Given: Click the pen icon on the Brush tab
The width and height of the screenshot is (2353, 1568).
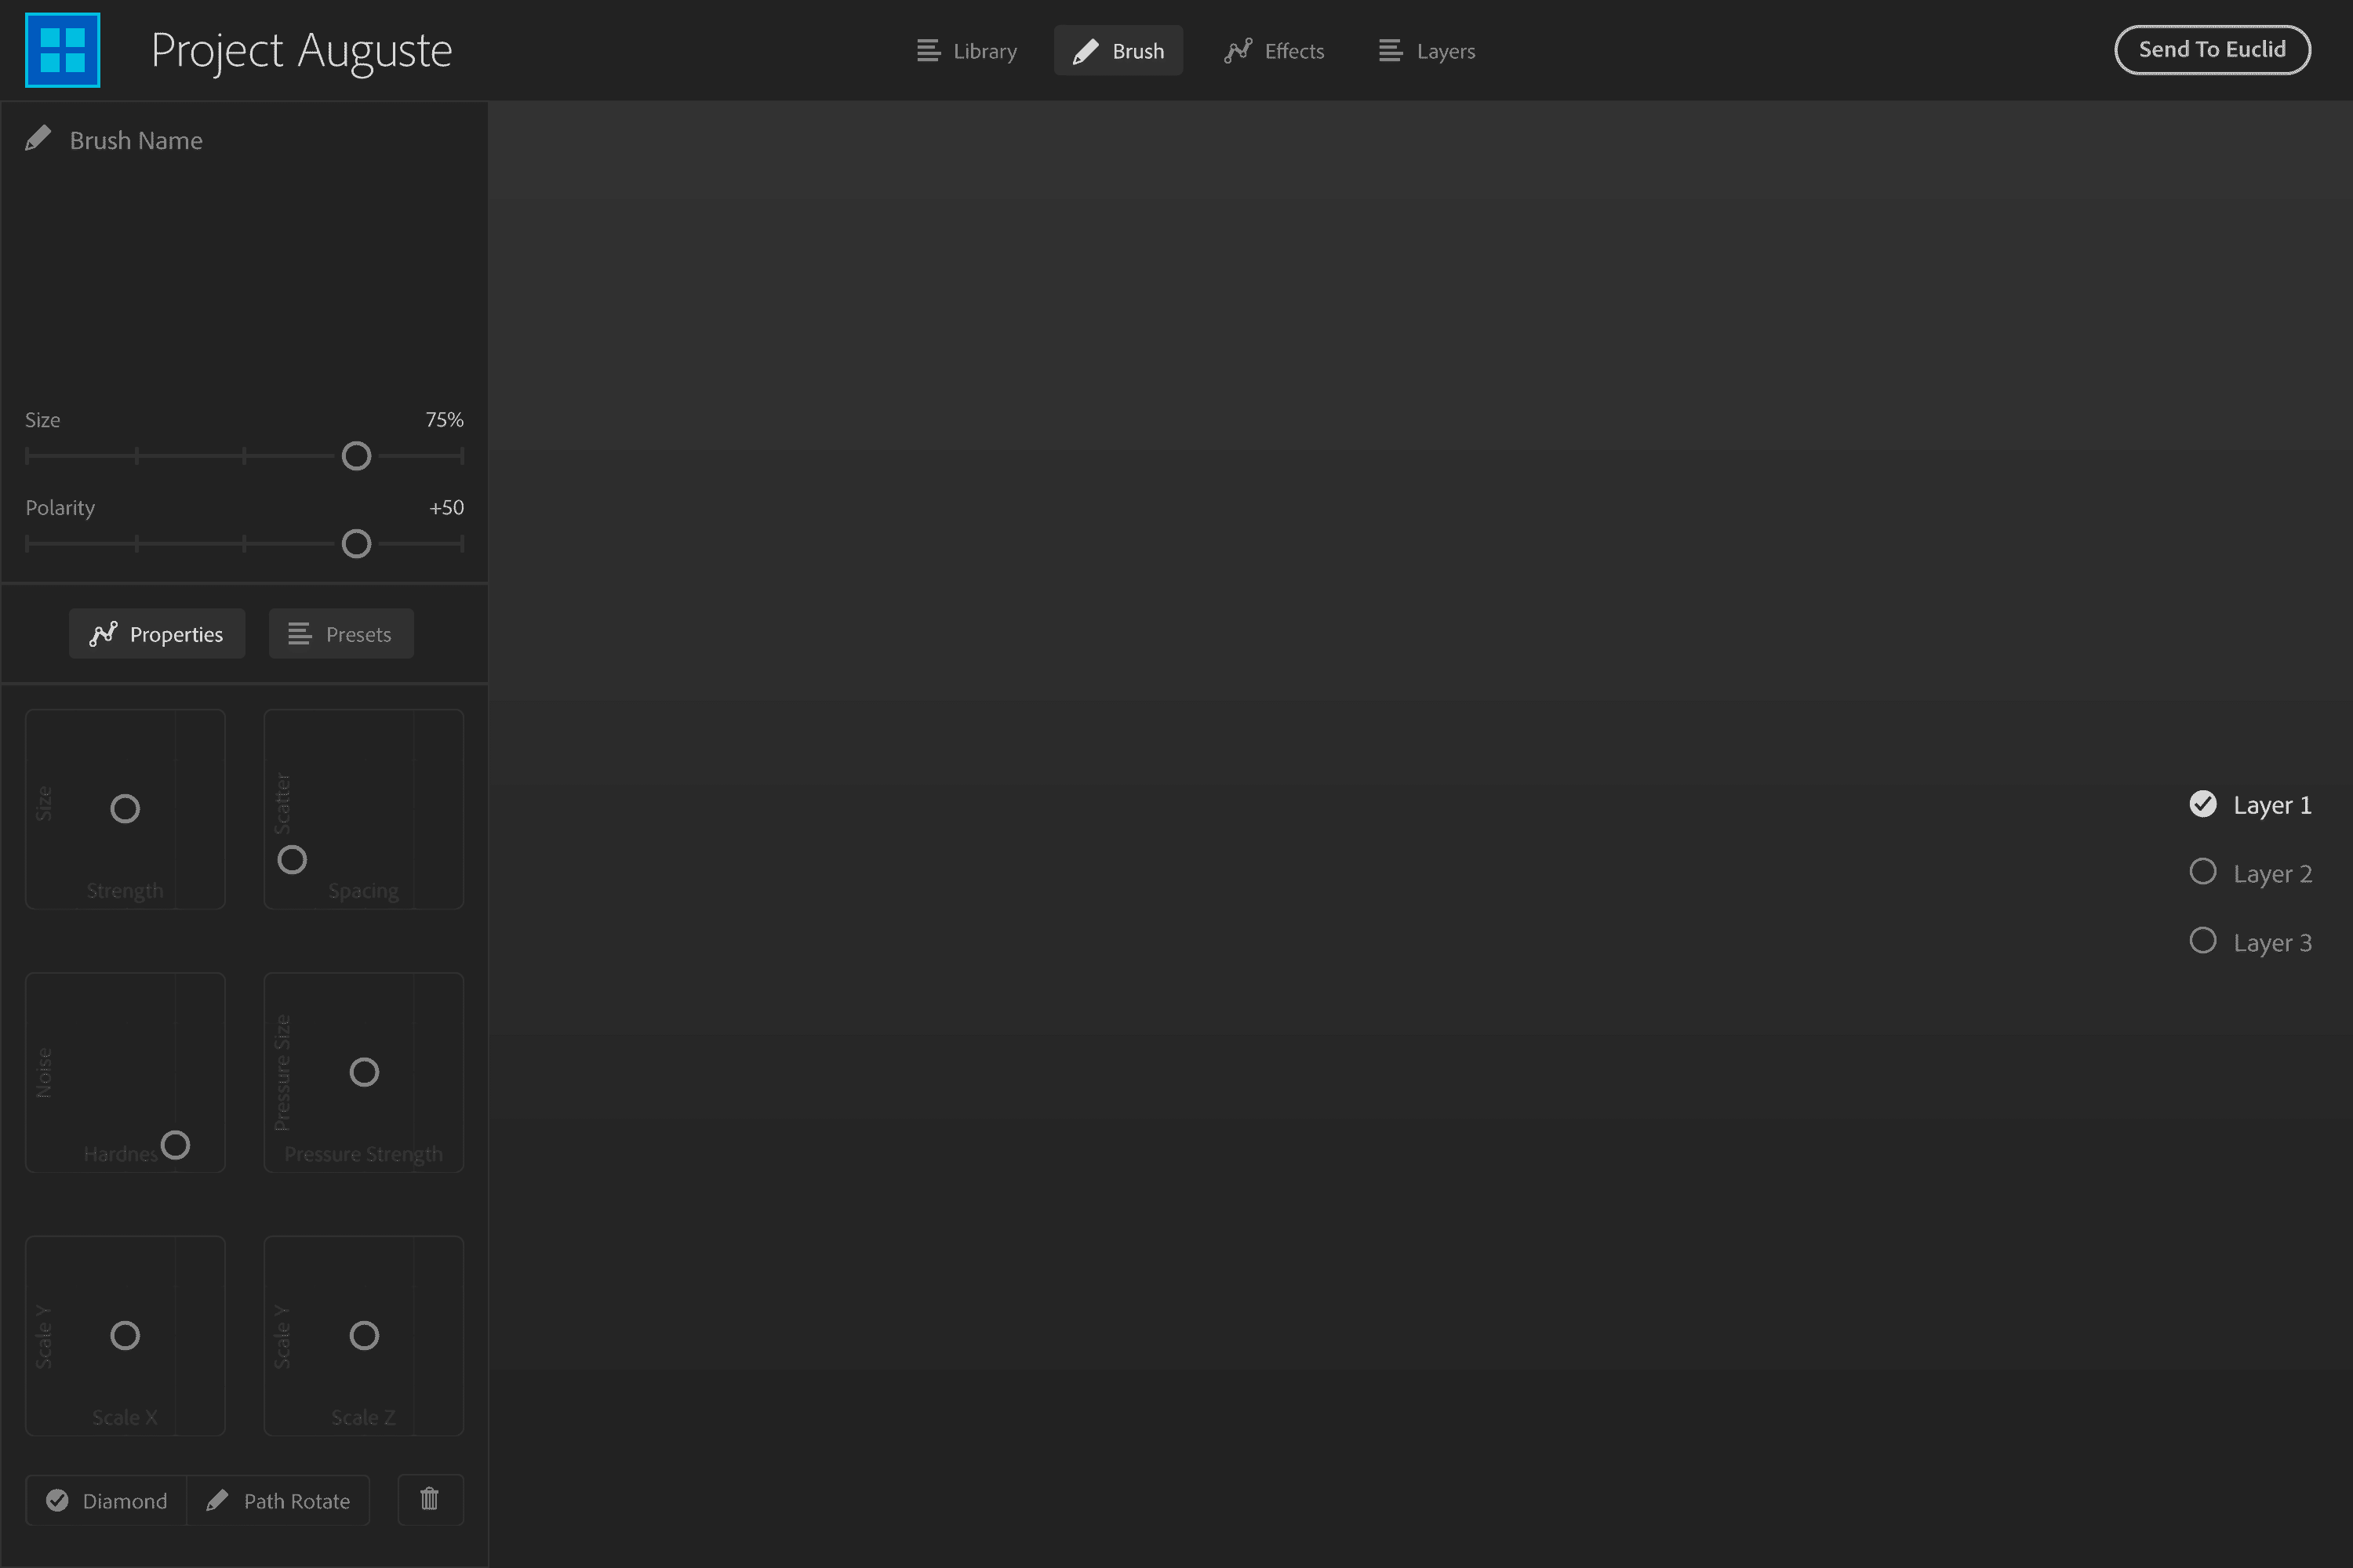Looking at the screenshot, I should click(1086, 50).
